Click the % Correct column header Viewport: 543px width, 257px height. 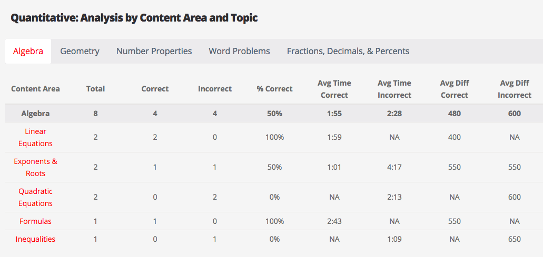point(274,89)
